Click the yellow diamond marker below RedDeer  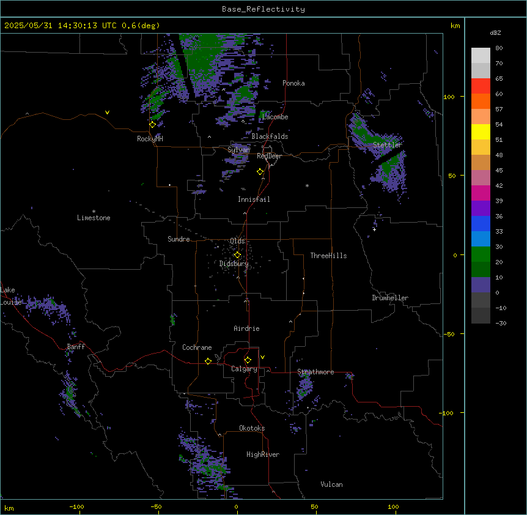tap(260, 171)
